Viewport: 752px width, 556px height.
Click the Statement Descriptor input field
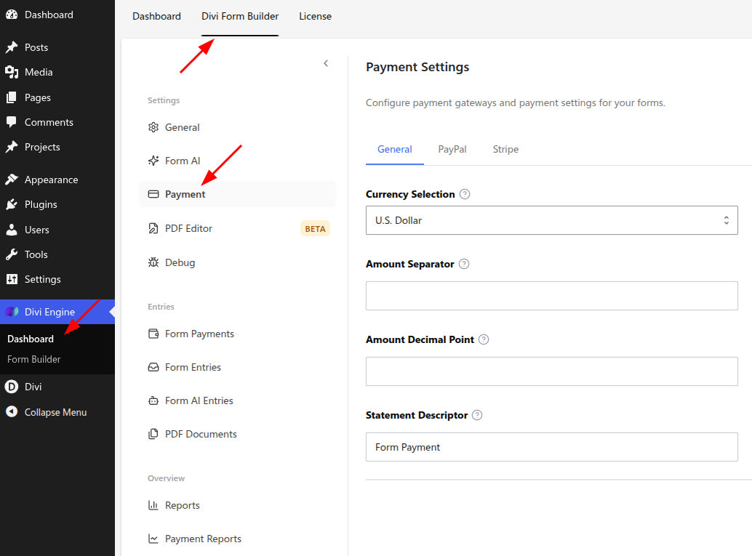pos(551,447)
